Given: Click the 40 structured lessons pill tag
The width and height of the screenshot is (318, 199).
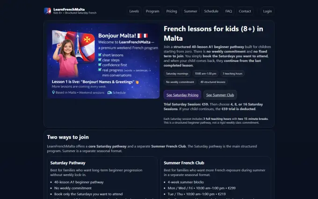Looking at the screenshot, I should tap(213, 82).
